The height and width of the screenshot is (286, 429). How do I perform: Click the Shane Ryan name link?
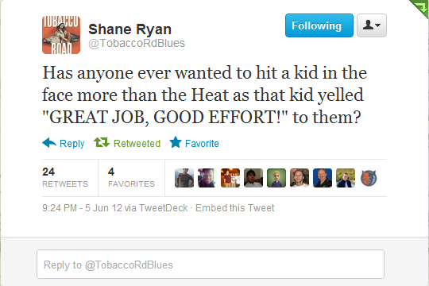click(x=129, y=29)
